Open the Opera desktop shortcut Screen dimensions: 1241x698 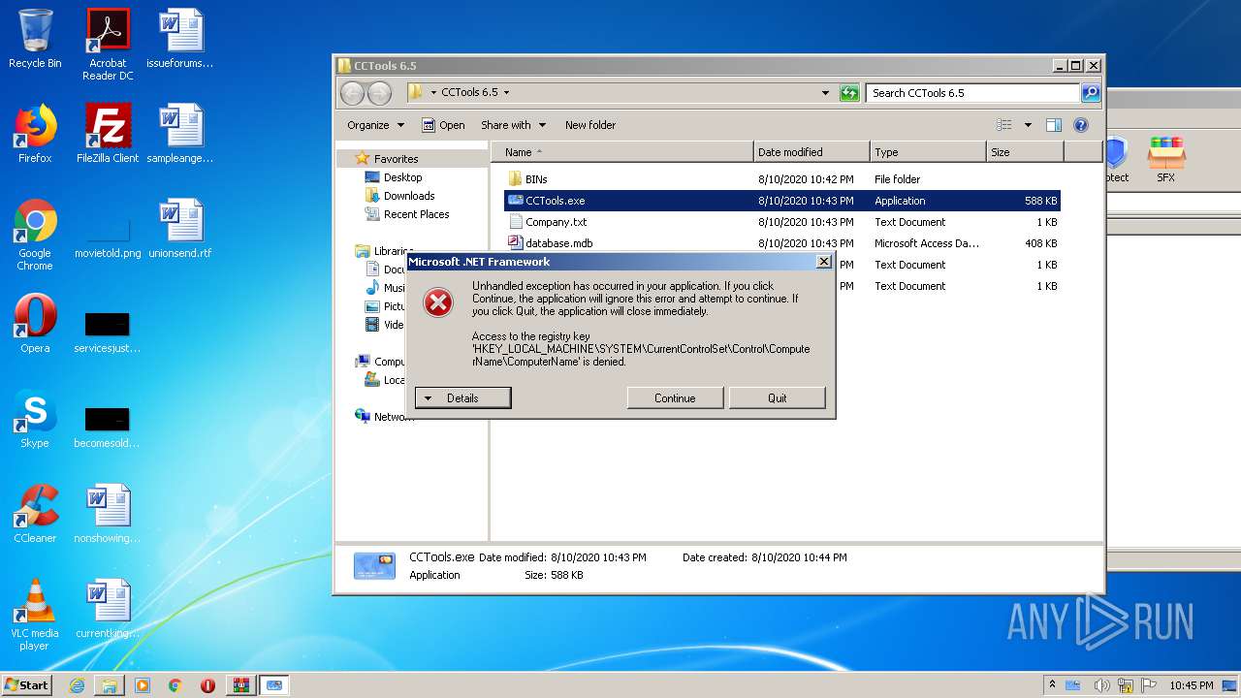click(35, 324)
